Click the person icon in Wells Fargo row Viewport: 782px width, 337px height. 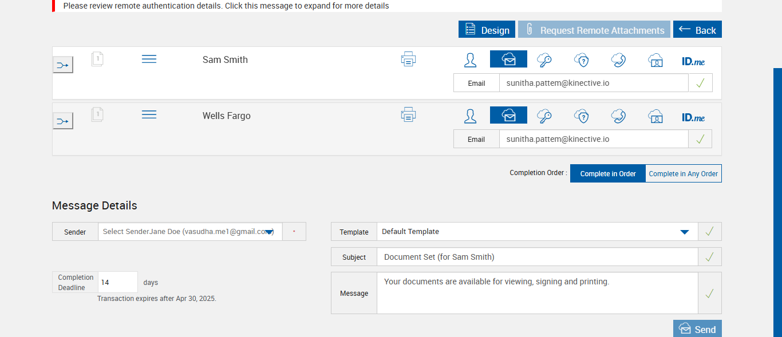point(470,116)
